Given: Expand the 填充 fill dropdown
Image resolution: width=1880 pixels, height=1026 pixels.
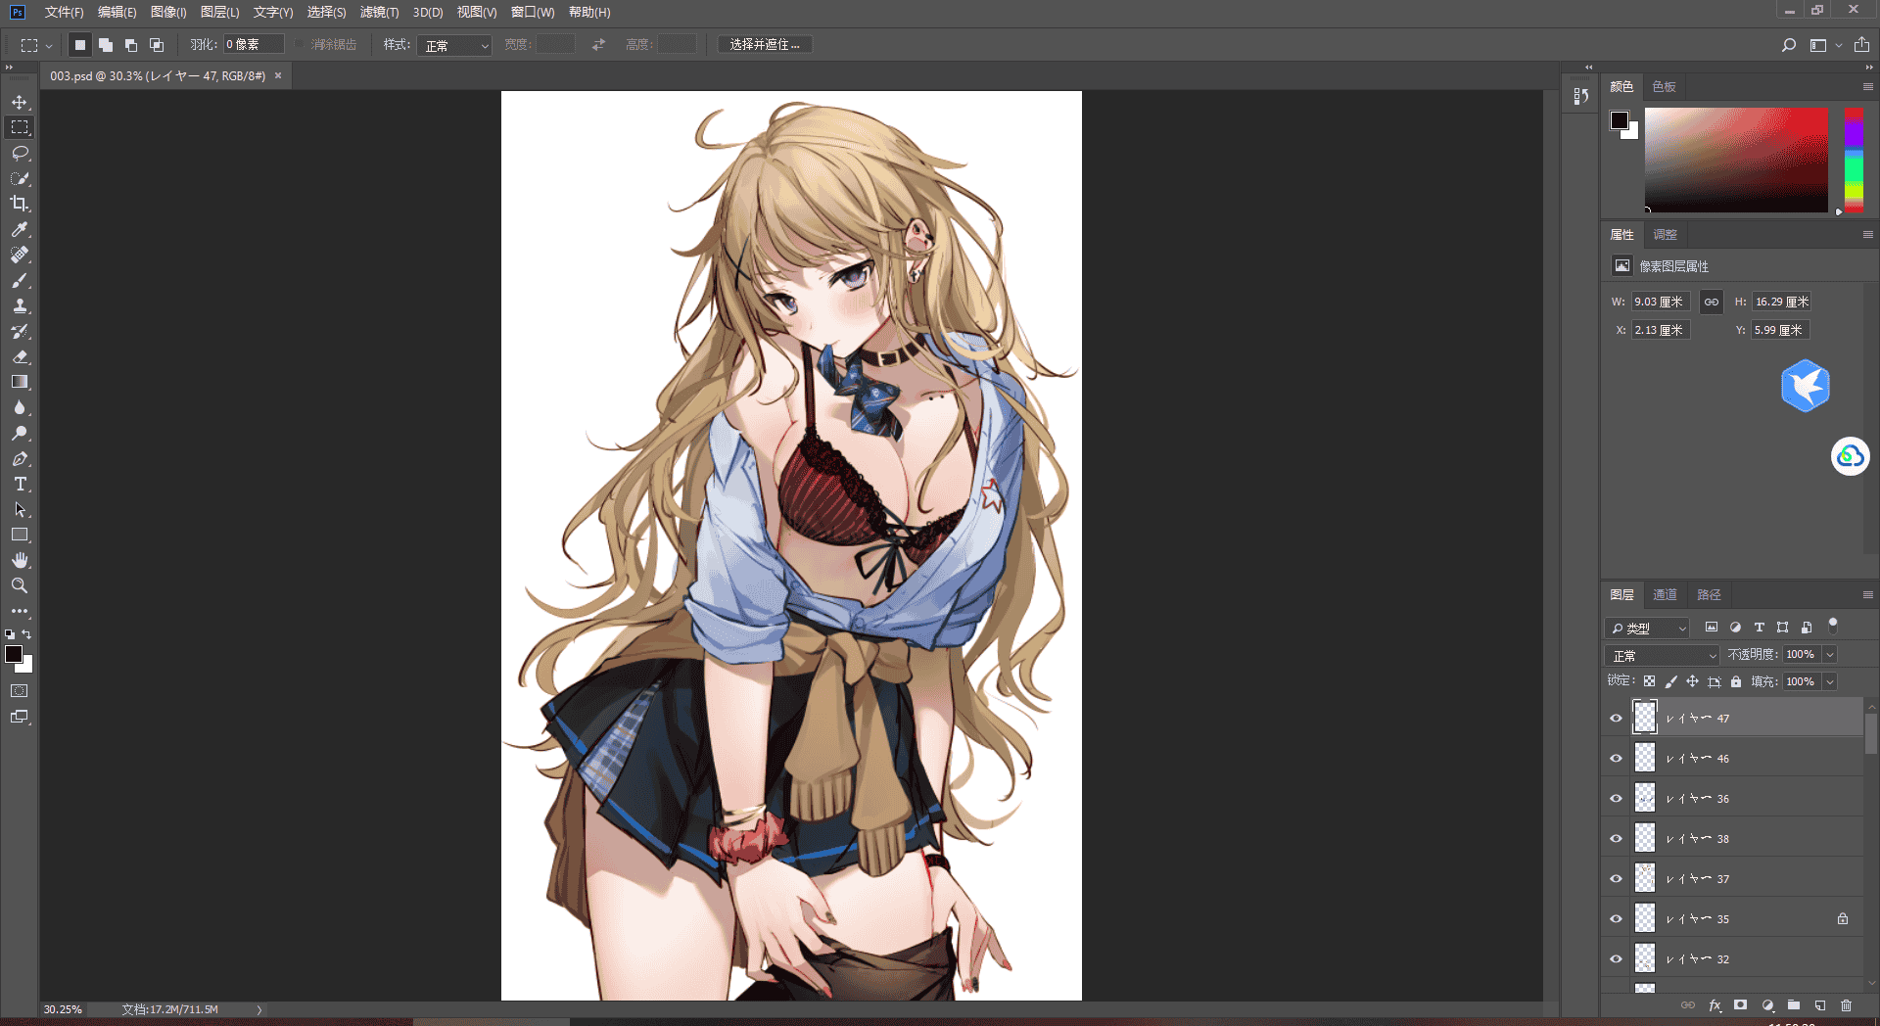Looking at the screenshot, I should coord(1830,681).
